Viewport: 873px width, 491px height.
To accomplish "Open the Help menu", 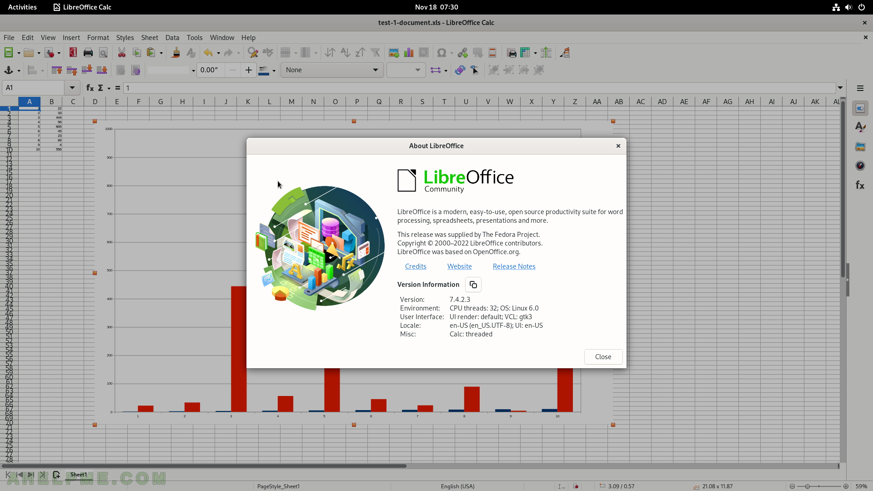I will click(x=248, y=38).
